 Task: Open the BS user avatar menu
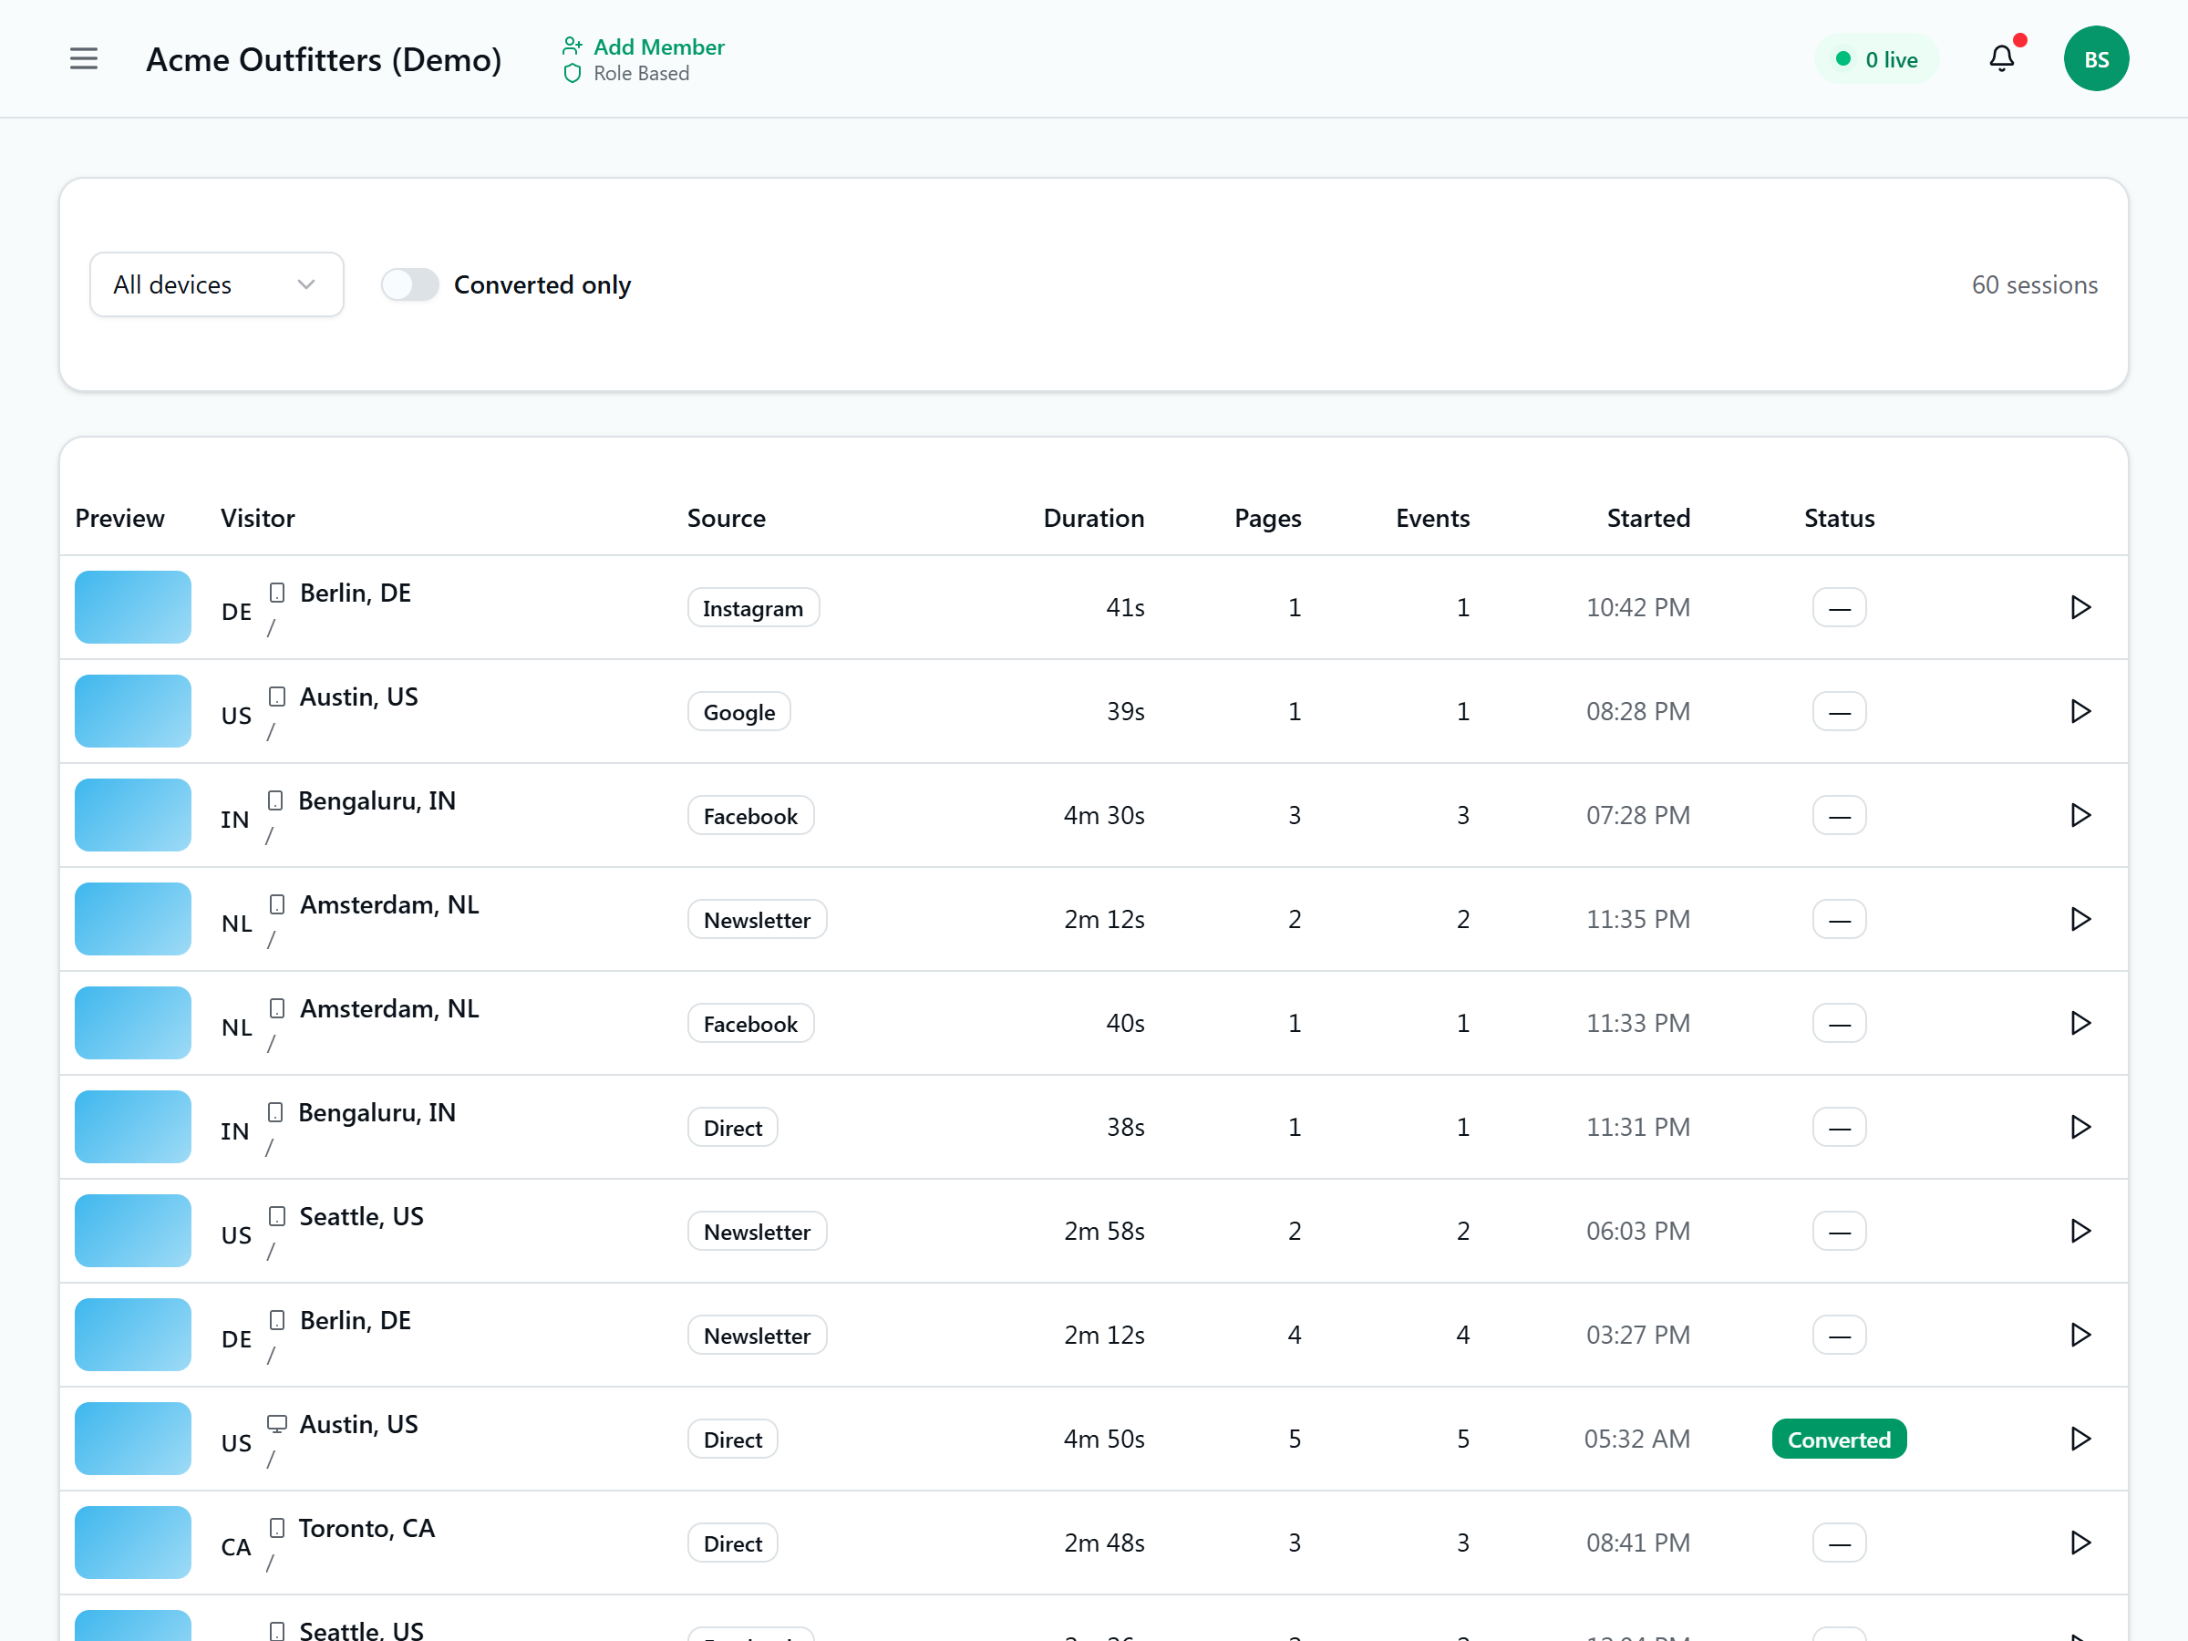coord(2096,58)
